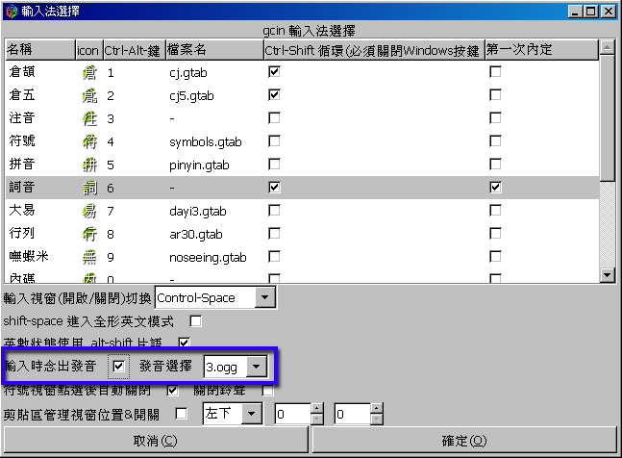Toggle 輸入時念出發音 checkbox

118,367
